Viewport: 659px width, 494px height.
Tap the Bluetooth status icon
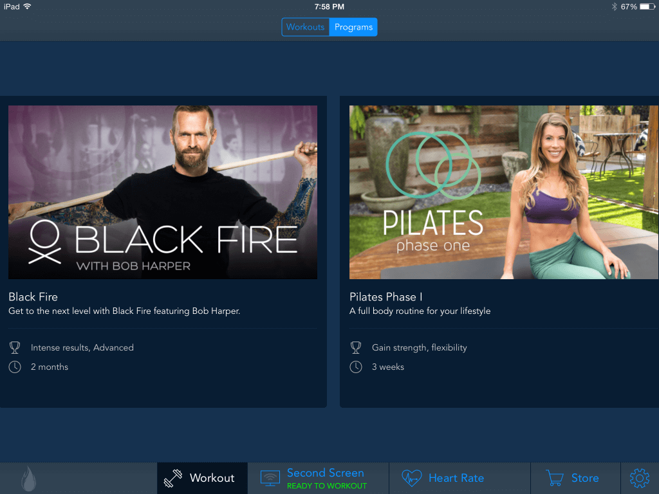tap(614, 6)
